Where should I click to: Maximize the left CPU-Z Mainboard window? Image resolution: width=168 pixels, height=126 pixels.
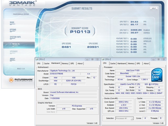click(92, 59)
